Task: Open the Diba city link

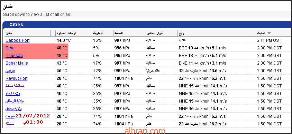Action: click(10, 48)
